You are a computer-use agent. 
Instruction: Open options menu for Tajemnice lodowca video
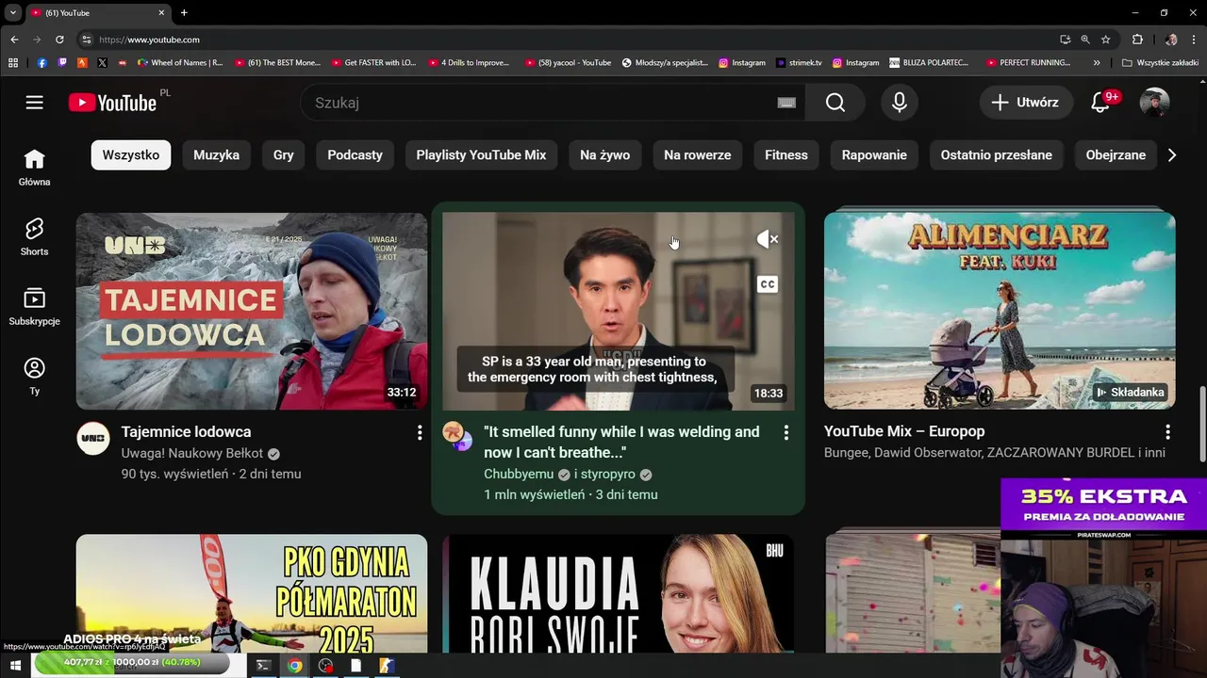420,432
